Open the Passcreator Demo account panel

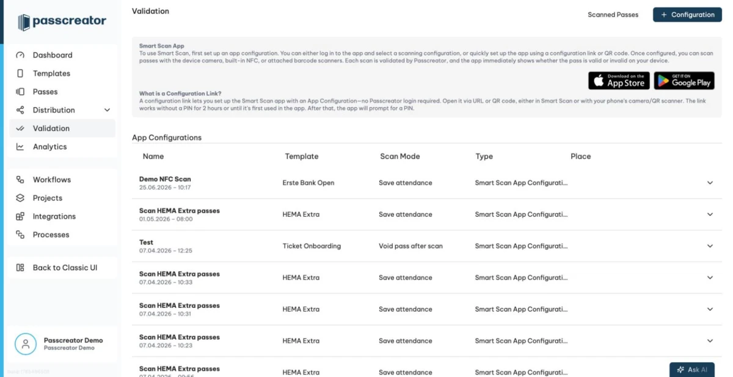point(62,344)
